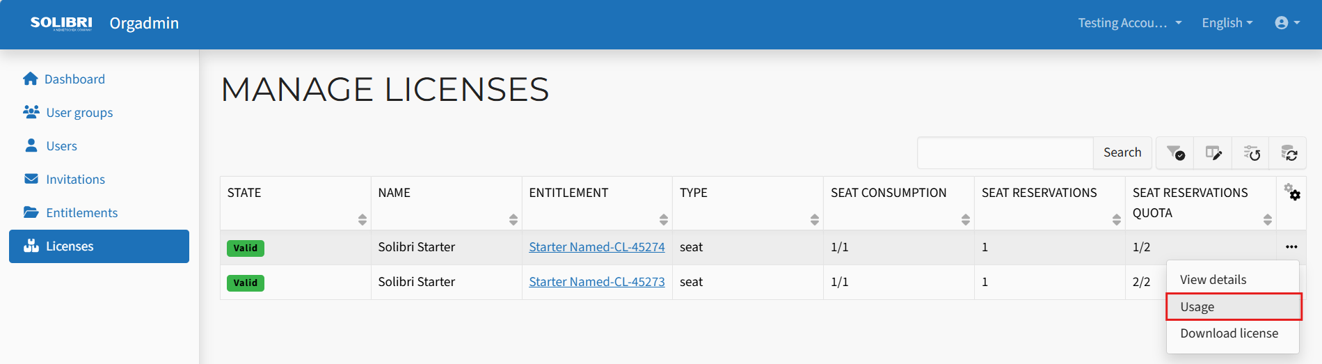Open the edit table columns icon
The height and width of the screenshot is (364, 1322).
tap(1213, 153)
